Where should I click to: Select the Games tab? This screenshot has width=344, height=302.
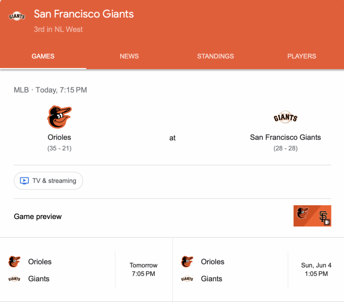43,56
